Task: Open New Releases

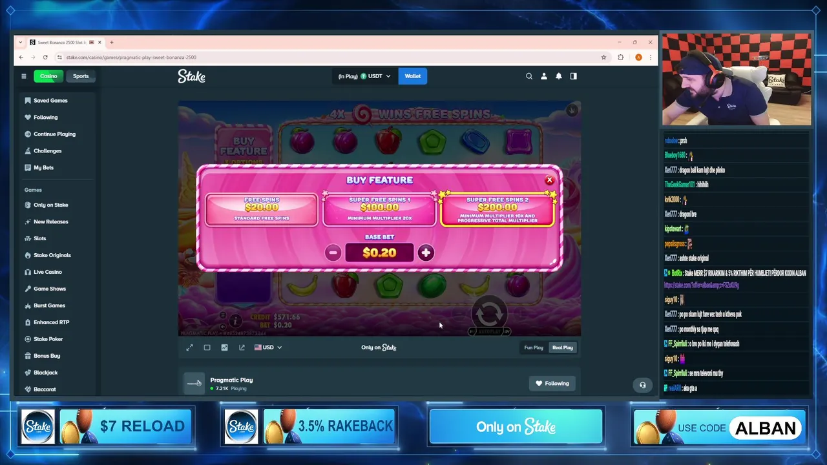Action: (x=50, y=222)
